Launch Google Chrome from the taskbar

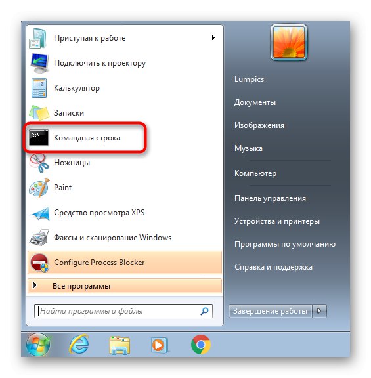(x=201, y=345)
